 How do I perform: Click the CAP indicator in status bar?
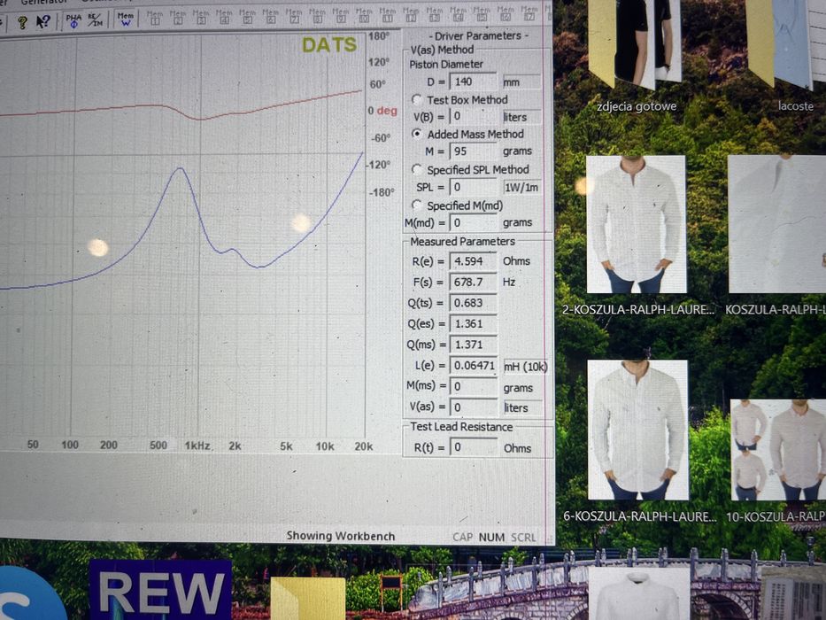(462, 538)
